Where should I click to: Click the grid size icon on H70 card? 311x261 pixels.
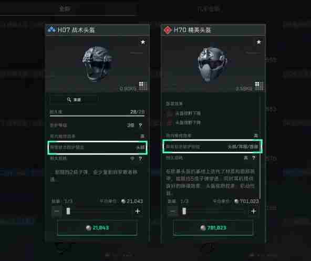point(259,86)
